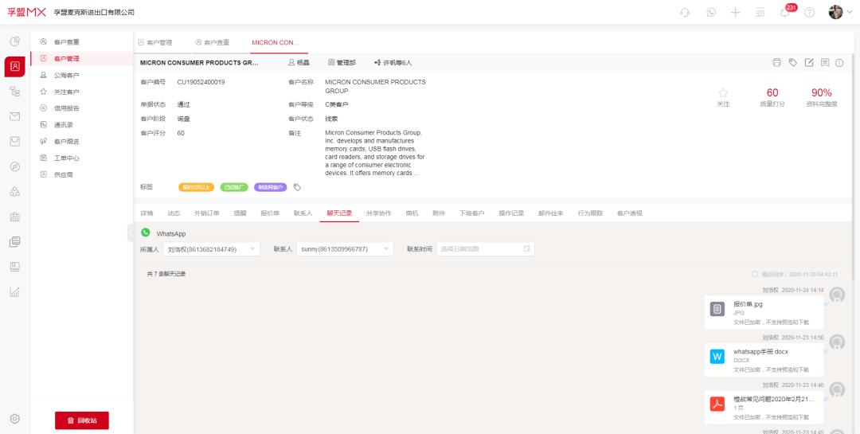Image resolution: width=860 pixels, height=434 pixels.
Task: Open the notes icon in customer header
Action: 825,63
